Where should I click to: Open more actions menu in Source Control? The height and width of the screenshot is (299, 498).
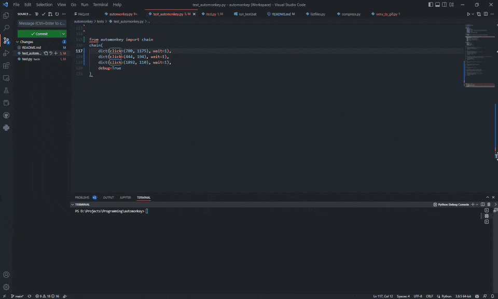tap(64, 15)
